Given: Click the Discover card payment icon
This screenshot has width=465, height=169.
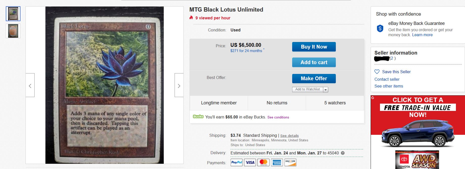Looking at the screenshot, I should click(x=290, y=162).
